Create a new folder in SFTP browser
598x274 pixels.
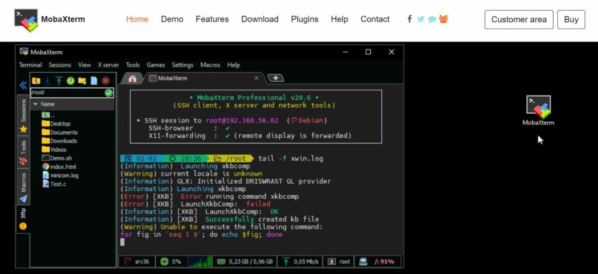82,80
